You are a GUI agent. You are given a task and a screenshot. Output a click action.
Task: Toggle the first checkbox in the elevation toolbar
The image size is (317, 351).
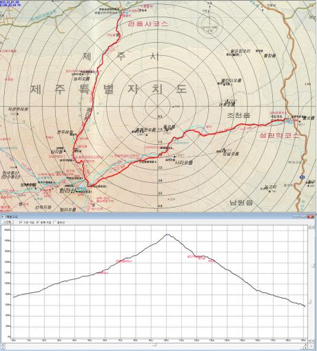pos(21,222)
